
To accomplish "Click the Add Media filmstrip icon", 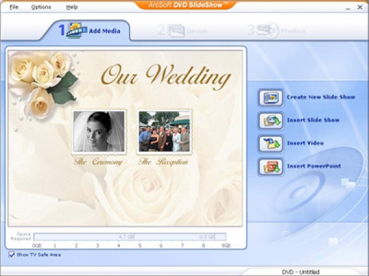I will coord(76,30).
